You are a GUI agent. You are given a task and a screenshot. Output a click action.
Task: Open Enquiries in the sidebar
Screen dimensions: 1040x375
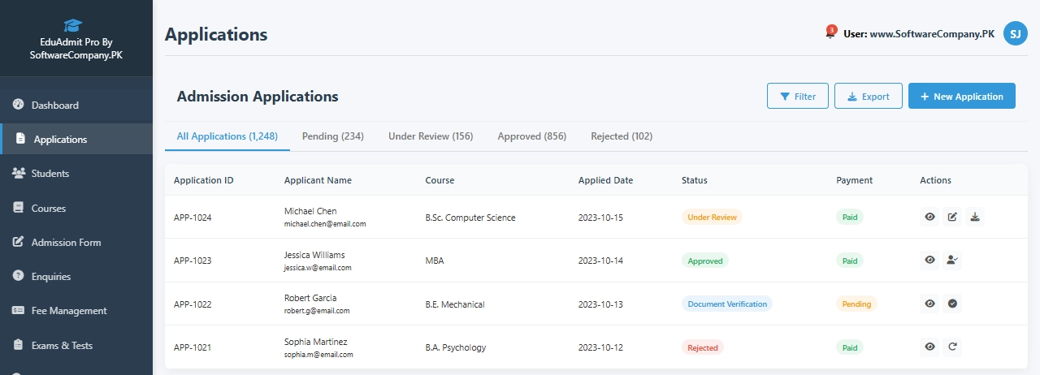[x=76, y=276]
